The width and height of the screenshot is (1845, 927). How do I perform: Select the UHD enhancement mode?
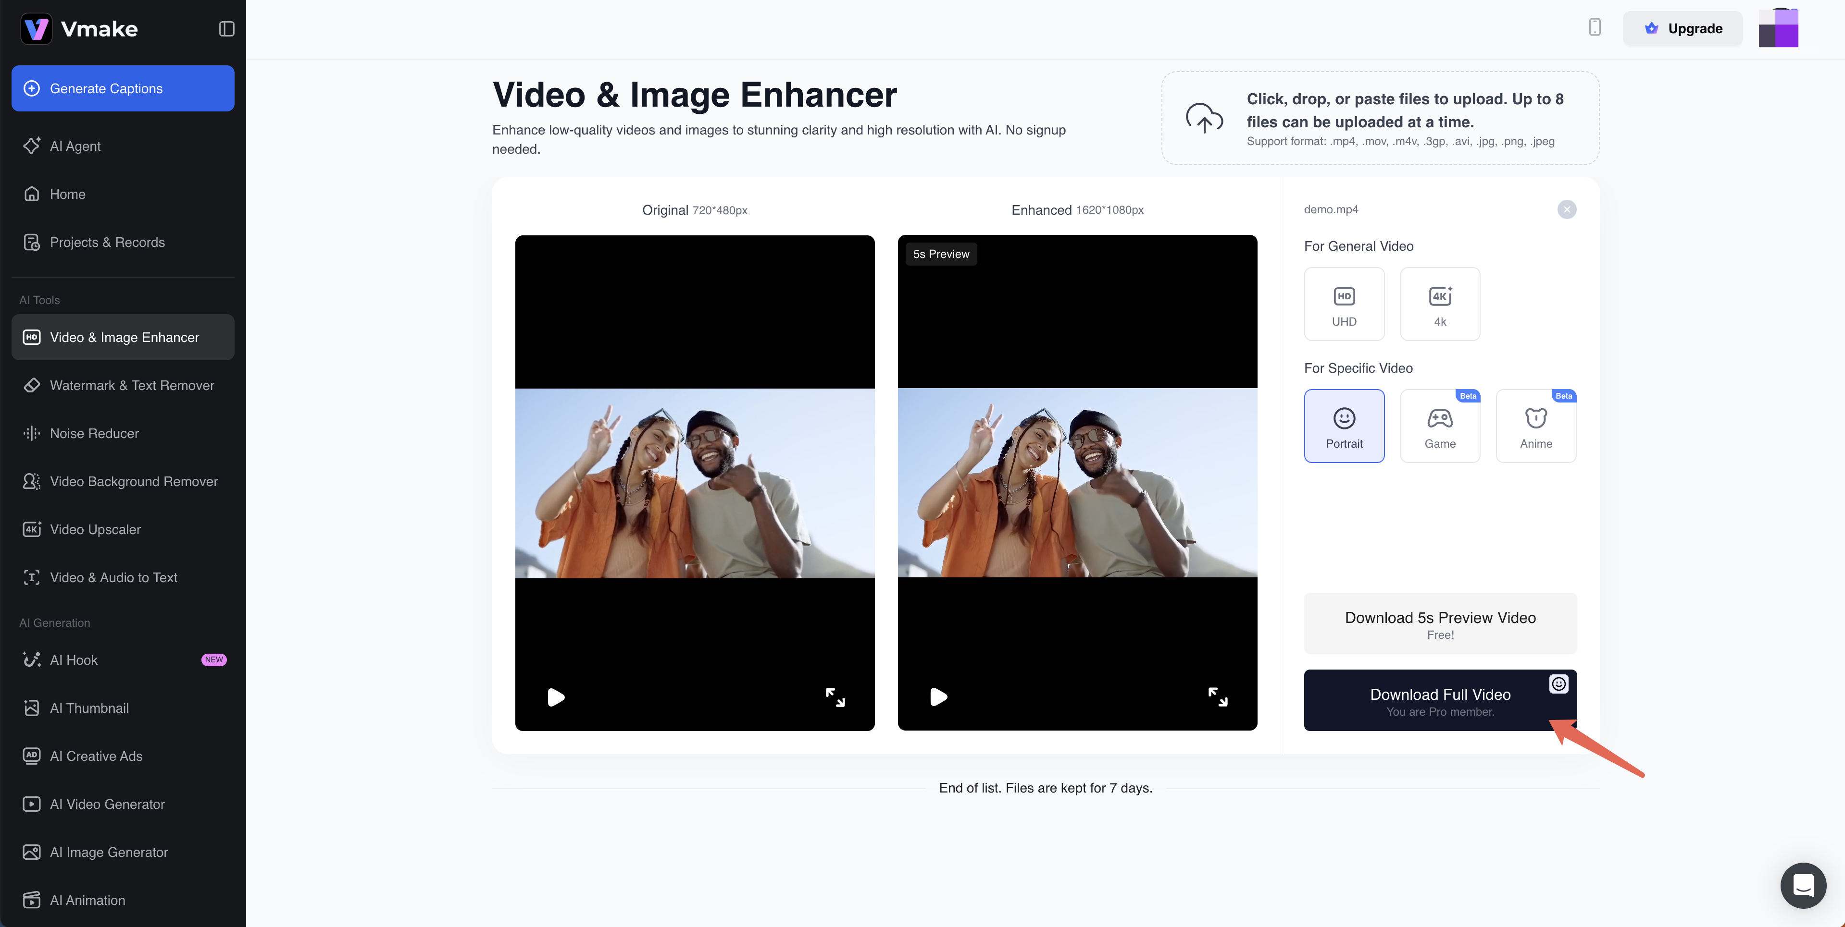1344,304
